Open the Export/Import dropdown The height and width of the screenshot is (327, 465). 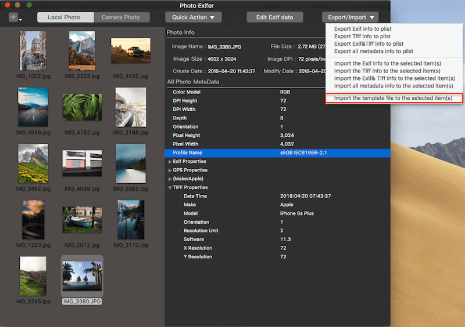click(350, 17)
